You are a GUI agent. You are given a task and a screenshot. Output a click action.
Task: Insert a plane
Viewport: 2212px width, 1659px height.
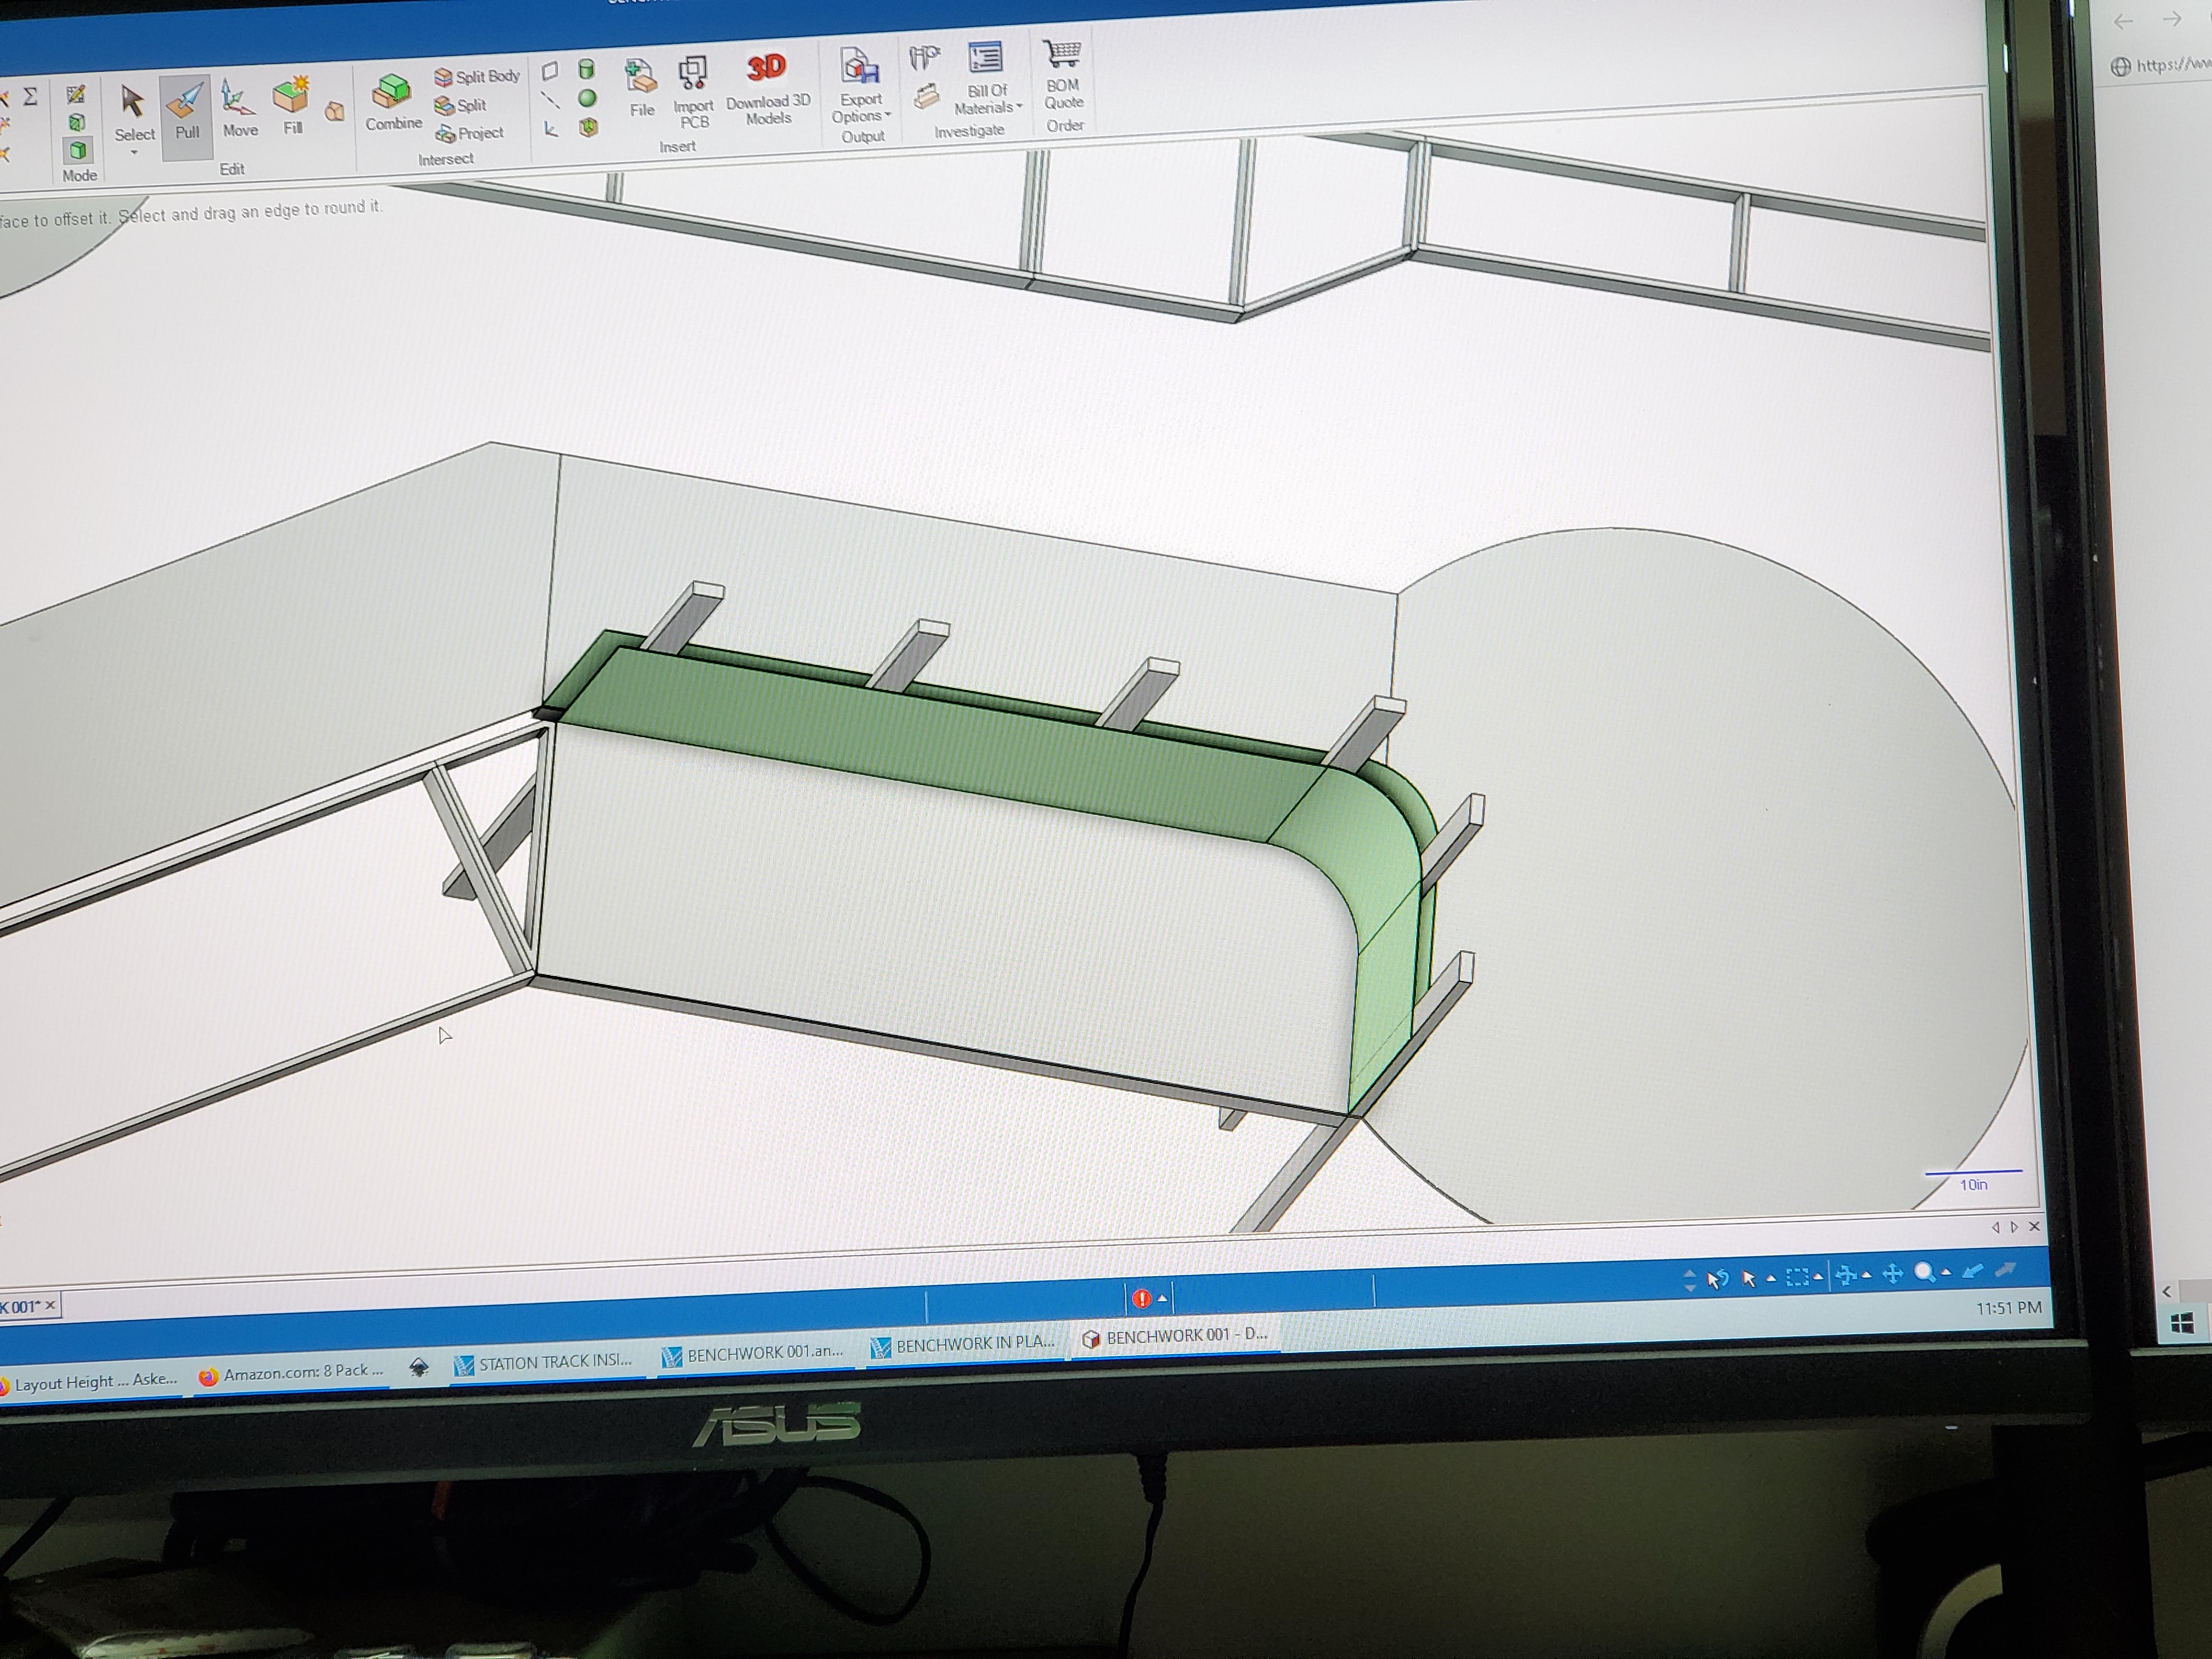[x=550, y=71]
